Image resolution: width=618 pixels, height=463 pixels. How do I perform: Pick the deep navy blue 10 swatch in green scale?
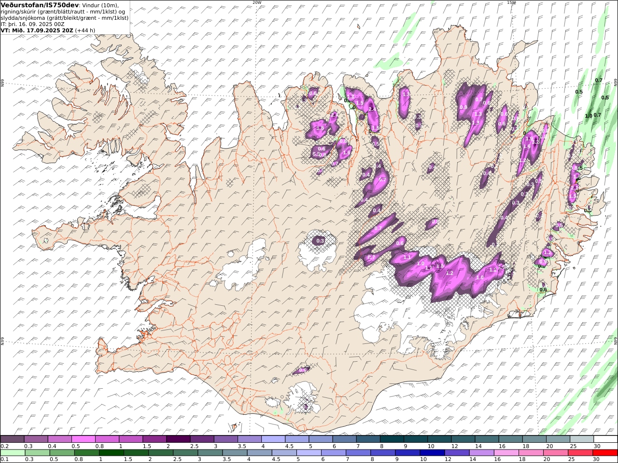click(x=432, y=453)
